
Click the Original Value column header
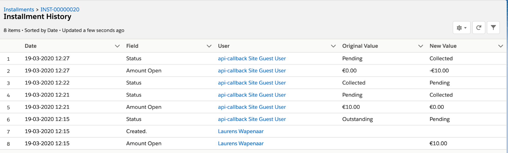(360, 46)
